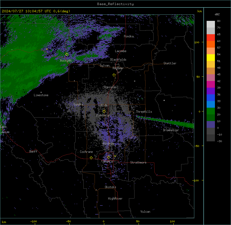Select the 45 value on dBZ legend
The image size is (231, 225).
tap(219, 74)
